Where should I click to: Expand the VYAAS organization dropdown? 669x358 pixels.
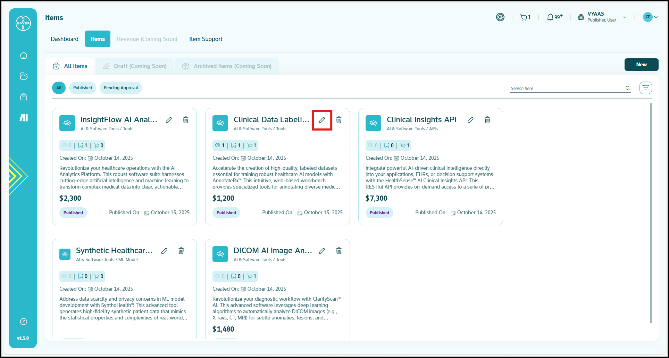[x=625, y=17]
